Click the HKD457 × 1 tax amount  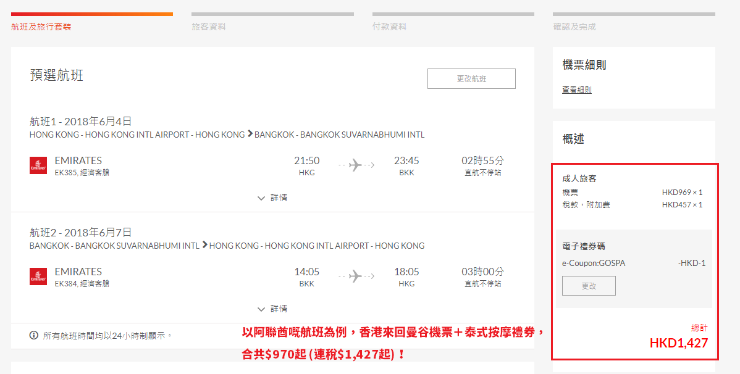click(x=682, y=205)
